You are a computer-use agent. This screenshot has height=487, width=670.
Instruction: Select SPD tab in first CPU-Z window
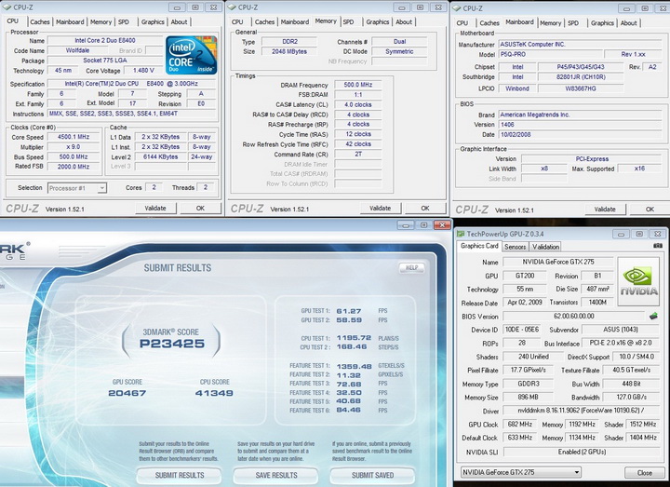pyautogui.click(x=124, y=21)
